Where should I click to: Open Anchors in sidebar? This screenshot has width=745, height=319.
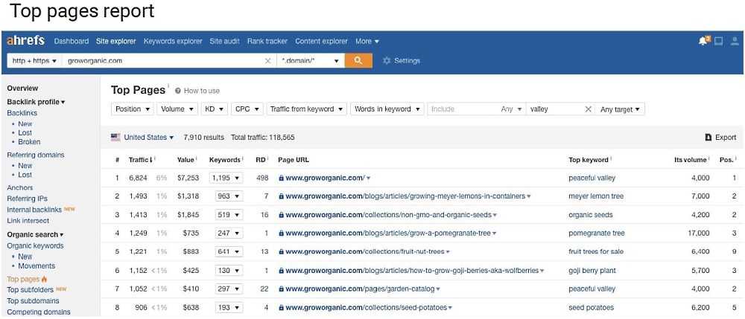coord(20,187)
